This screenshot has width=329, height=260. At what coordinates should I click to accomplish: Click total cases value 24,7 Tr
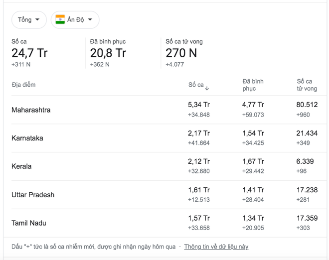(29, 53)
